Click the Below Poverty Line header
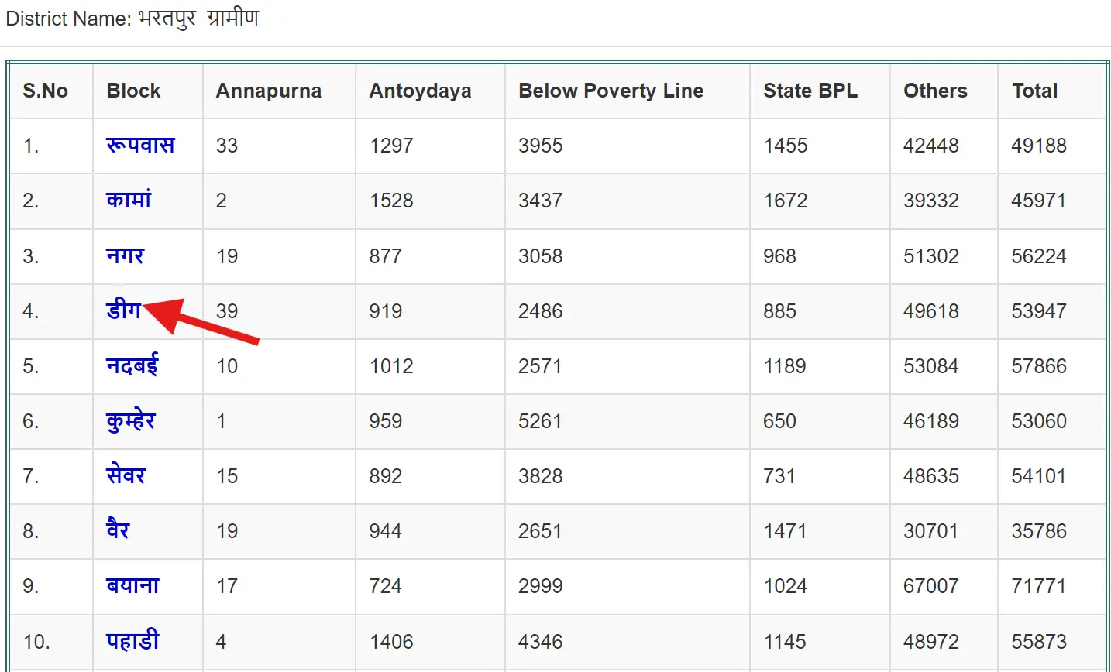This screenshot has width=1111, height=672. [611, 91]
